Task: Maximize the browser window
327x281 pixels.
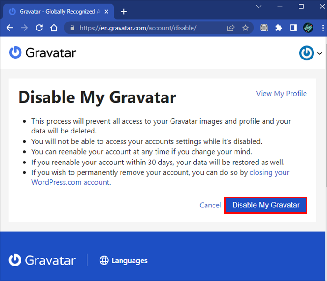Action: point(301,7)
